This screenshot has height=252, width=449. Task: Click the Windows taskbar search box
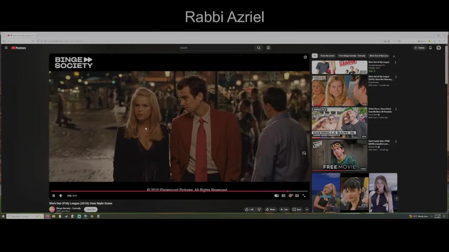point(25,216)
